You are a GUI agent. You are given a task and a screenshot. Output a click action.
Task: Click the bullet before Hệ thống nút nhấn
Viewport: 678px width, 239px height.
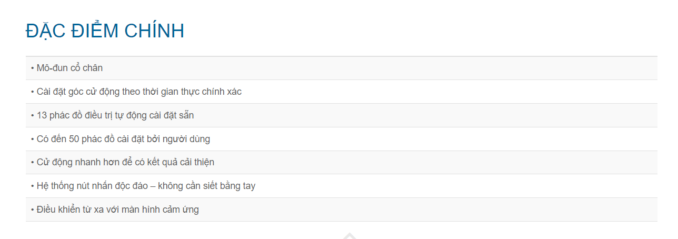[33, 186]
